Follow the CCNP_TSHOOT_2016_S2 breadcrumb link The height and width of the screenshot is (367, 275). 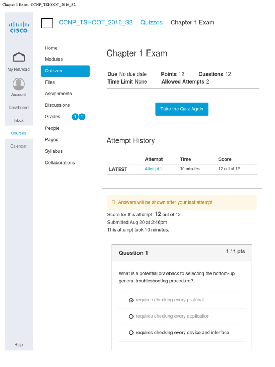96,23
